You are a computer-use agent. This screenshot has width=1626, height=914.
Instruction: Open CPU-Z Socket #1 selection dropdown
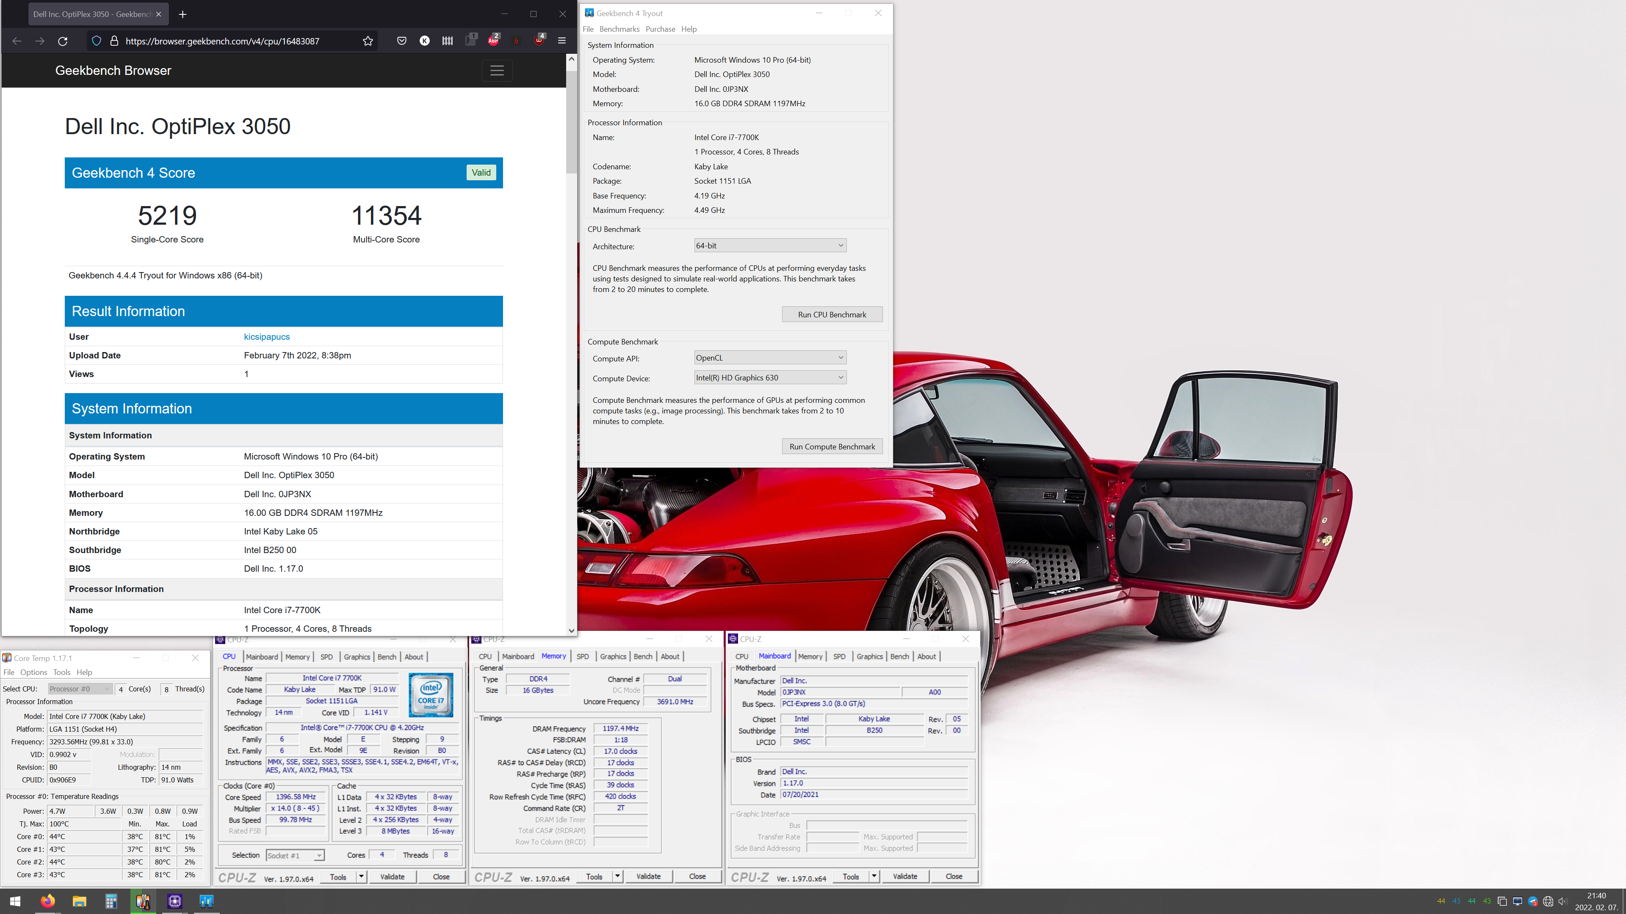pos(295,855)
